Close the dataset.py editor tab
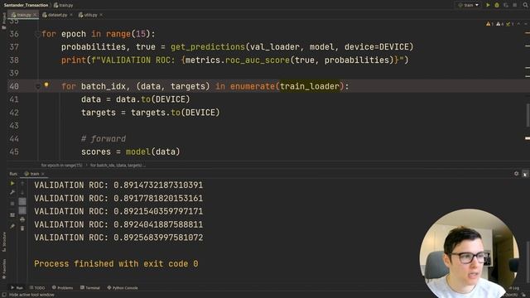The height and width of the screenshot is (298, 530). (71, 15)
